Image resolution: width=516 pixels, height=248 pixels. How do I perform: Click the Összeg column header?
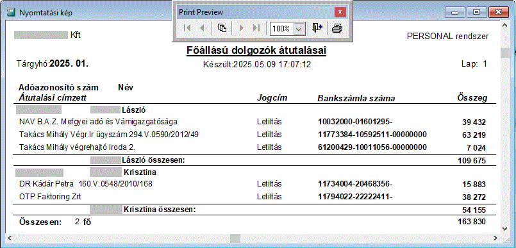coord(472,97)
